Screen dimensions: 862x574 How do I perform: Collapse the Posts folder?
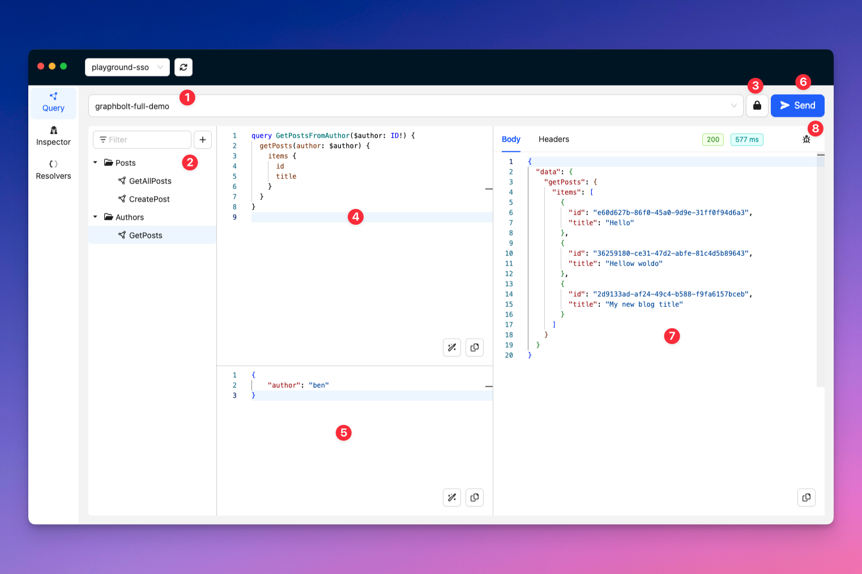[95, 162]
